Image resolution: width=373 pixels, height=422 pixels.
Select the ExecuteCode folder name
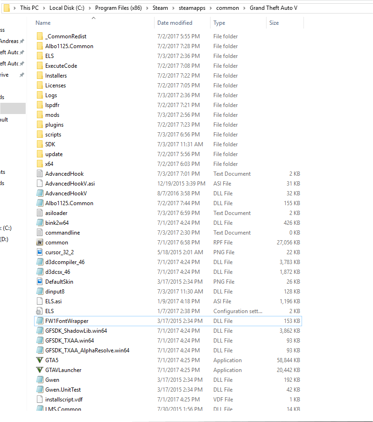pyautogui.click(x=61, y=66)
